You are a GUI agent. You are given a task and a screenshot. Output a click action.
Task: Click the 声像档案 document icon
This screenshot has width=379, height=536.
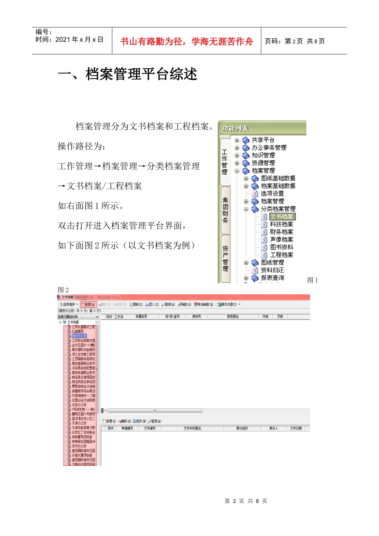265,239
